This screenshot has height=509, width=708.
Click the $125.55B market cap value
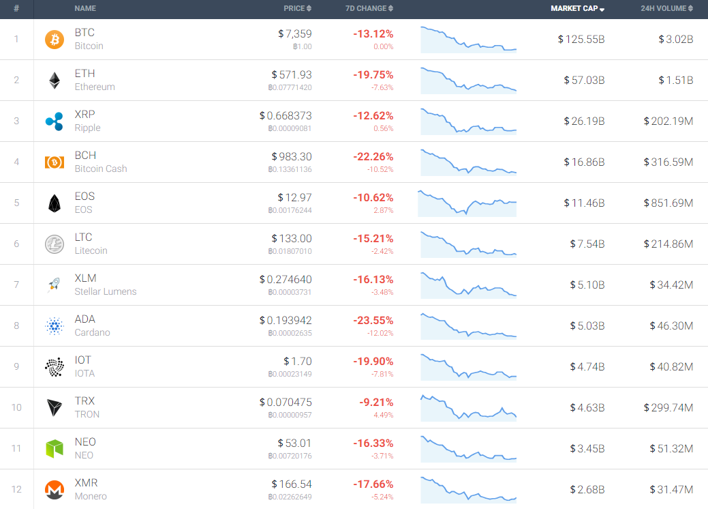pos(581,40)
